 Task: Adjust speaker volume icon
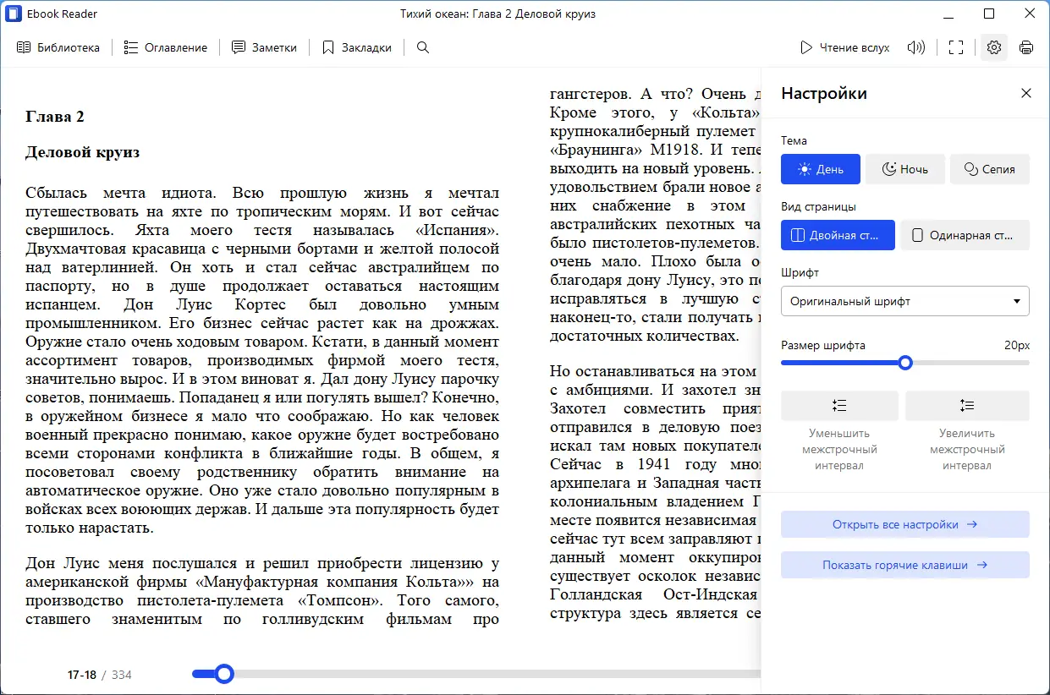point(916,47)
